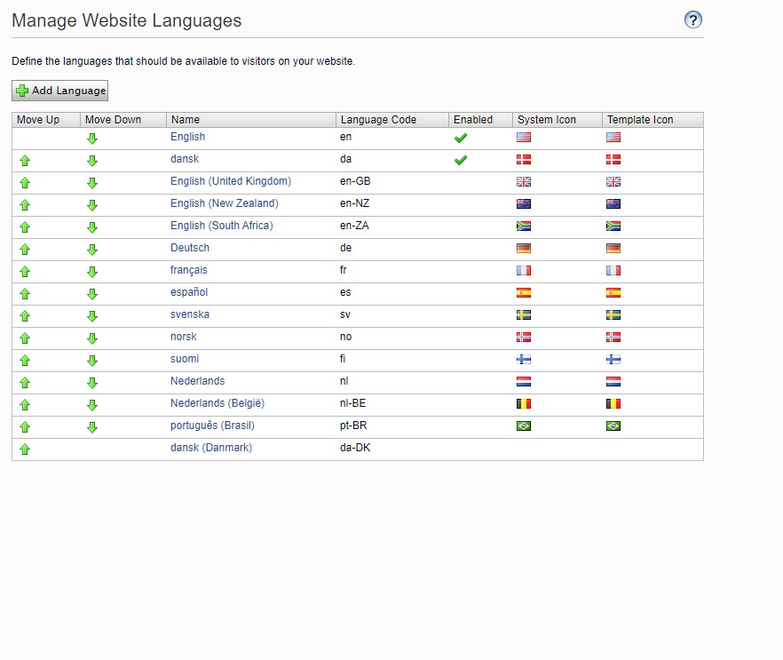Open the help question mark icon
Viewport: 783px width, 660px height.
point(693,20)
